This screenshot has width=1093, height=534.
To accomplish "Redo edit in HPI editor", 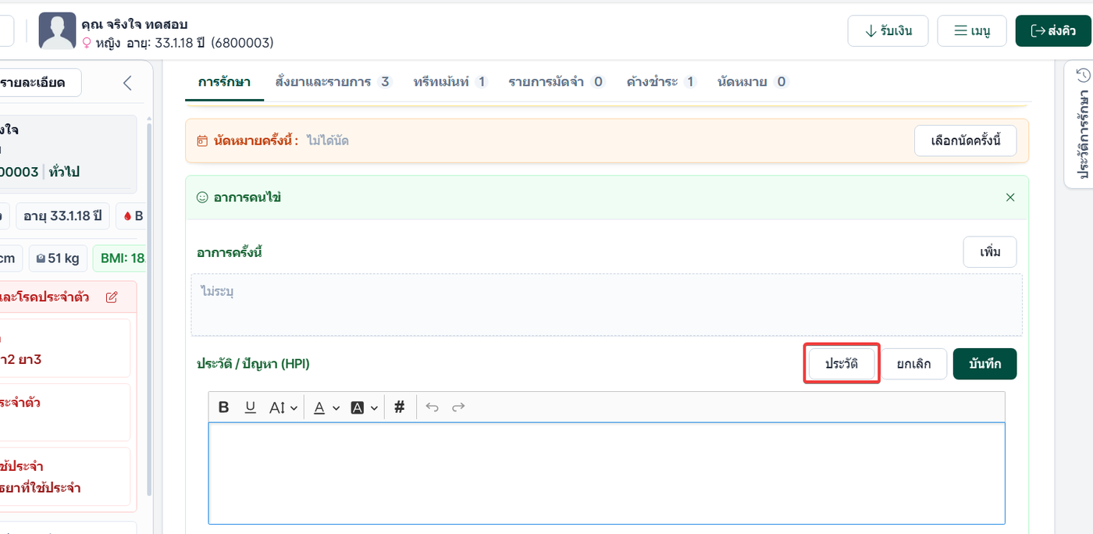I will (x=458, y=407).
